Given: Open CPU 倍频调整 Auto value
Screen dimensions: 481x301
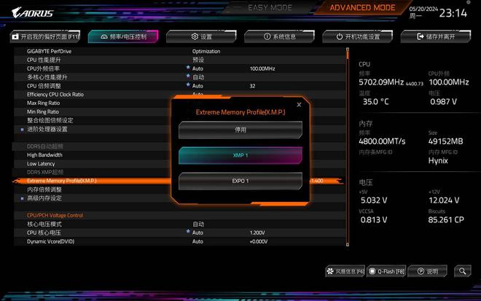Looking at the screenshot, I should point(198,86).
